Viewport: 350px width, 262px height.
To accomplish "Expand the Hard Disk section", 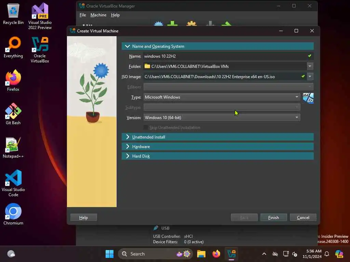I will point(218,156).
